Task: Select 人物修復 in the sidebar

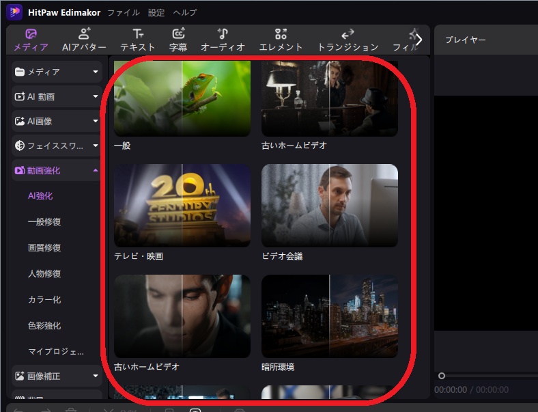Action: click(44, 273)
